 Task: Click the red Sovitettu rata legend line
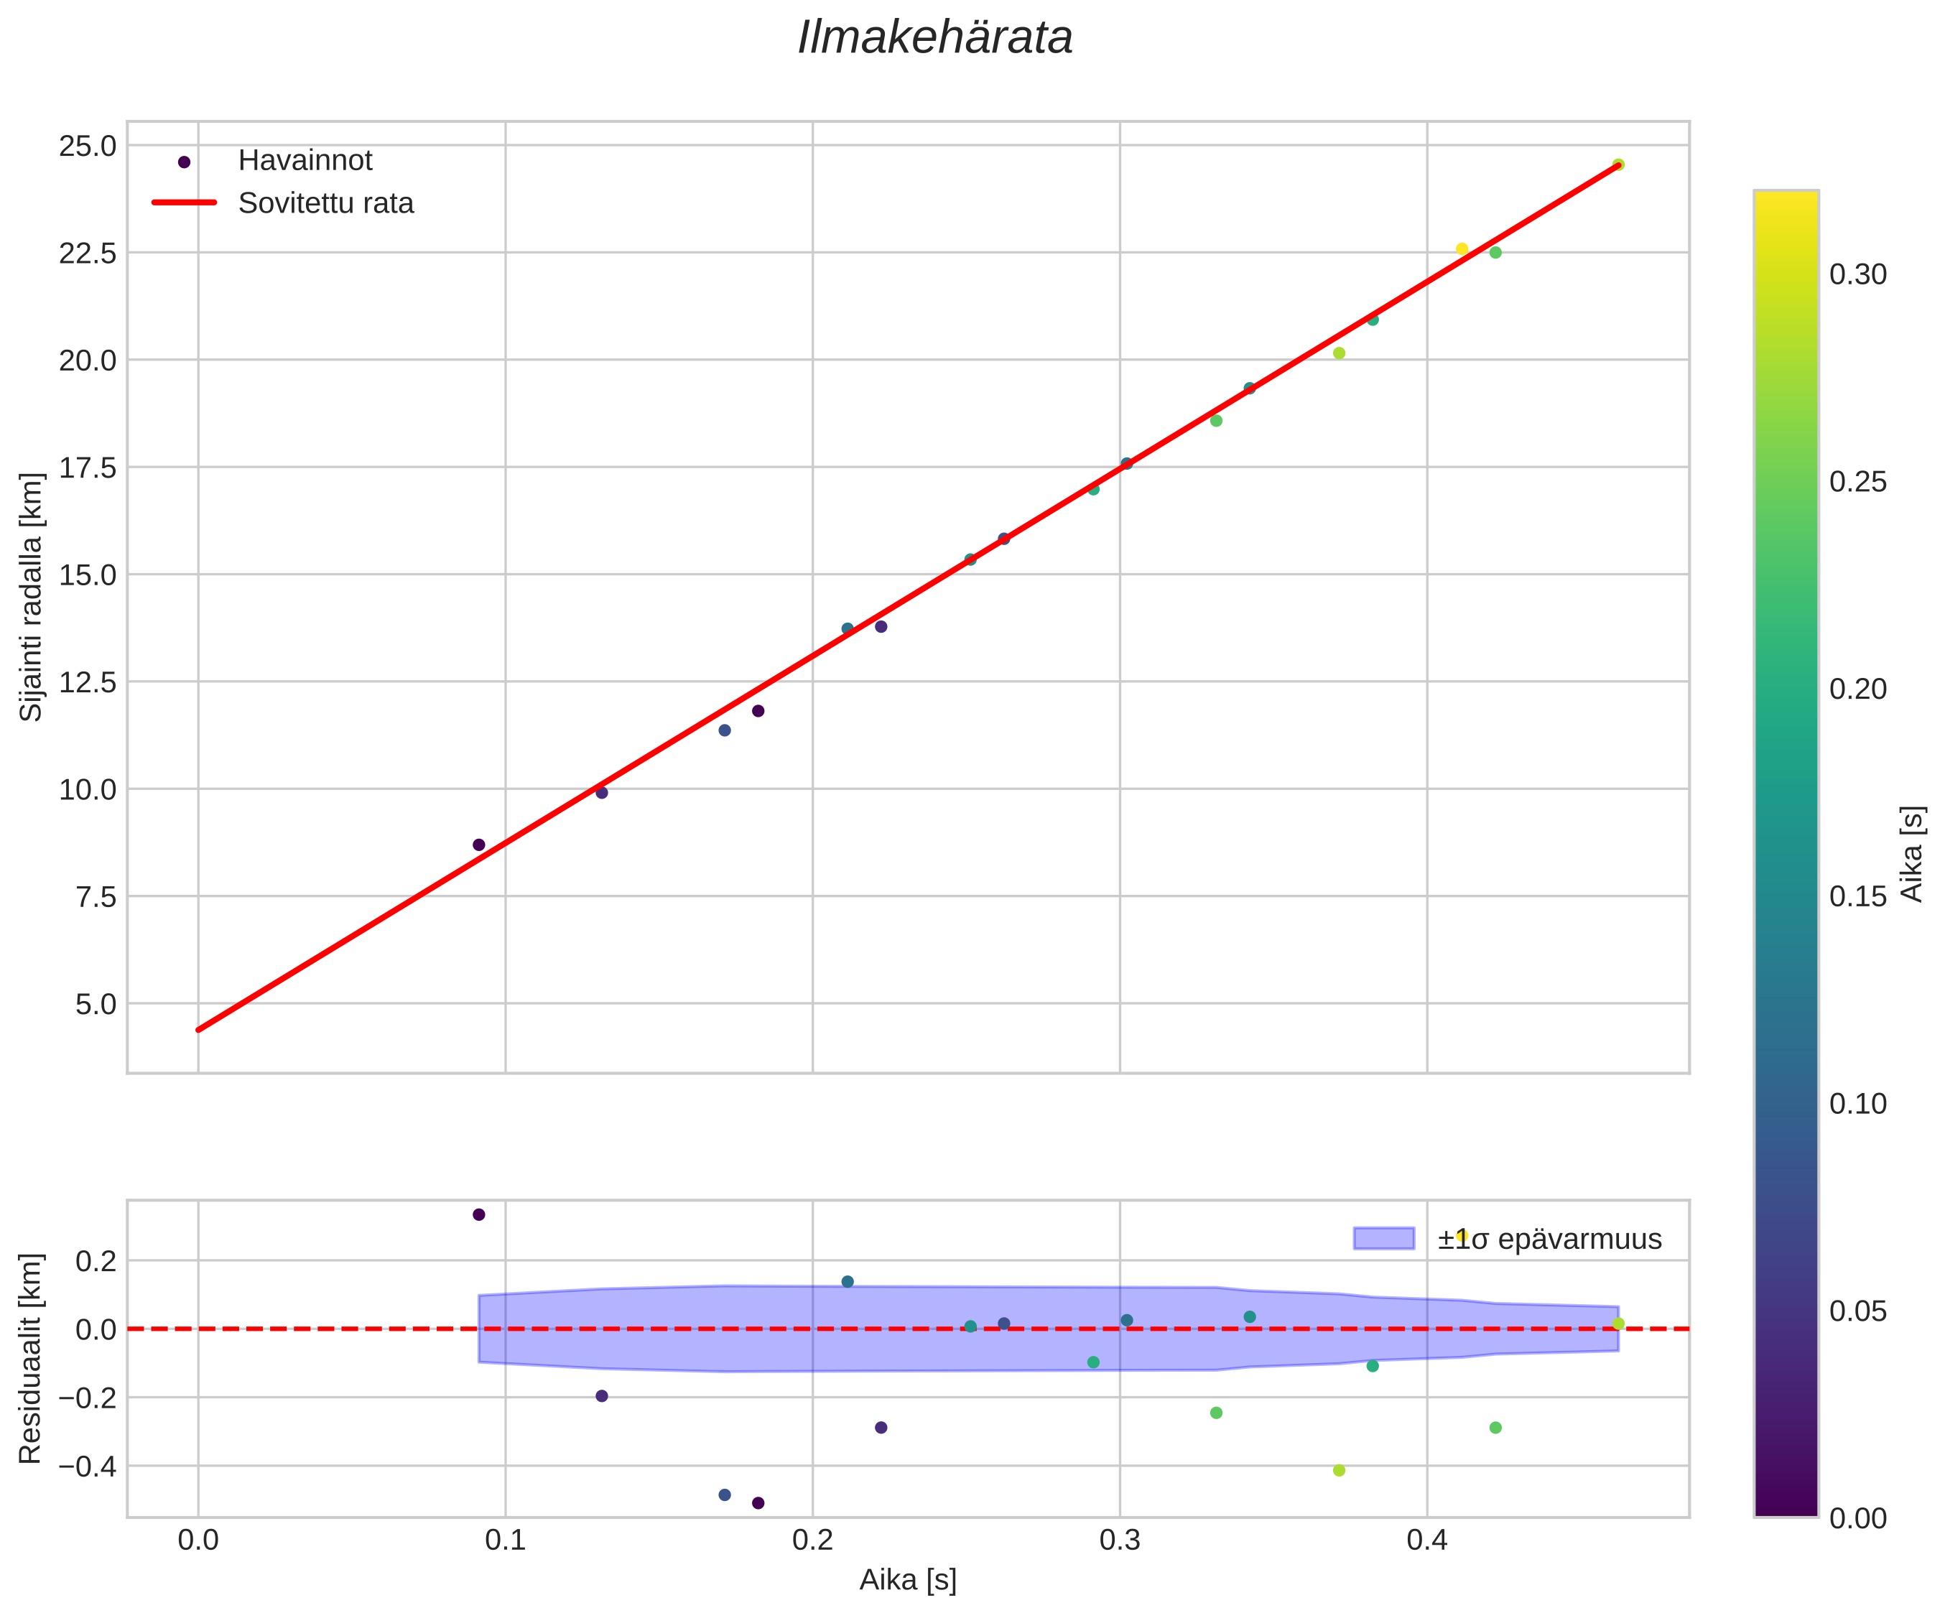tap(183, 203)
